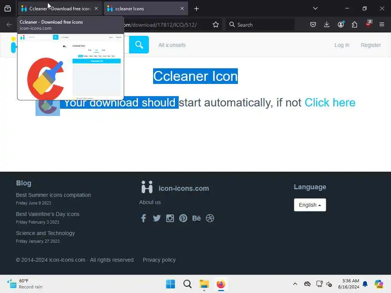This screenshot has height=293, width=391.
Task: Click the Firefox taskbar icon
Action: tap(221, 284)
